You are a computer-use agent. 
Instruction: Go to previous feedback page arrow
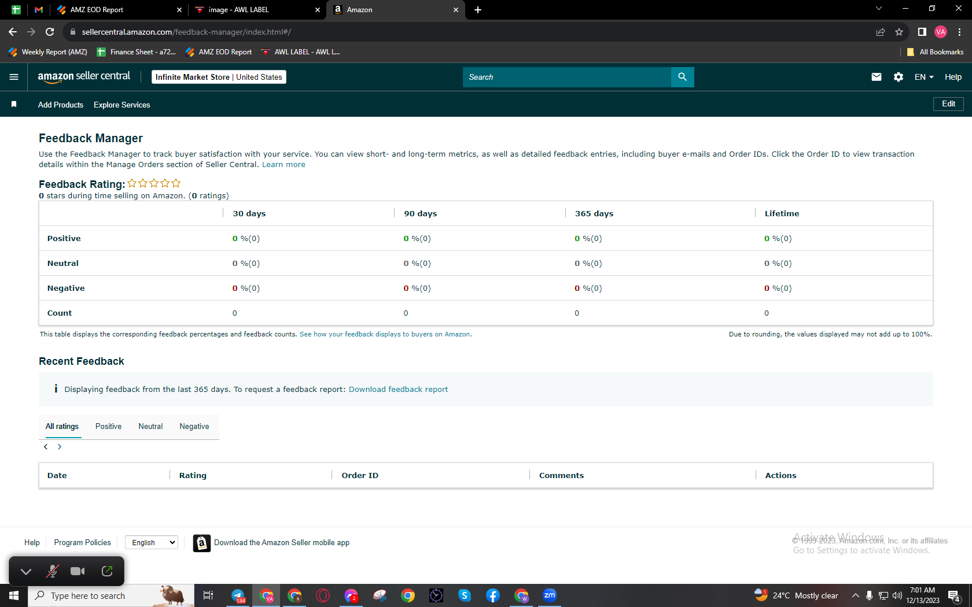(46, 447)
